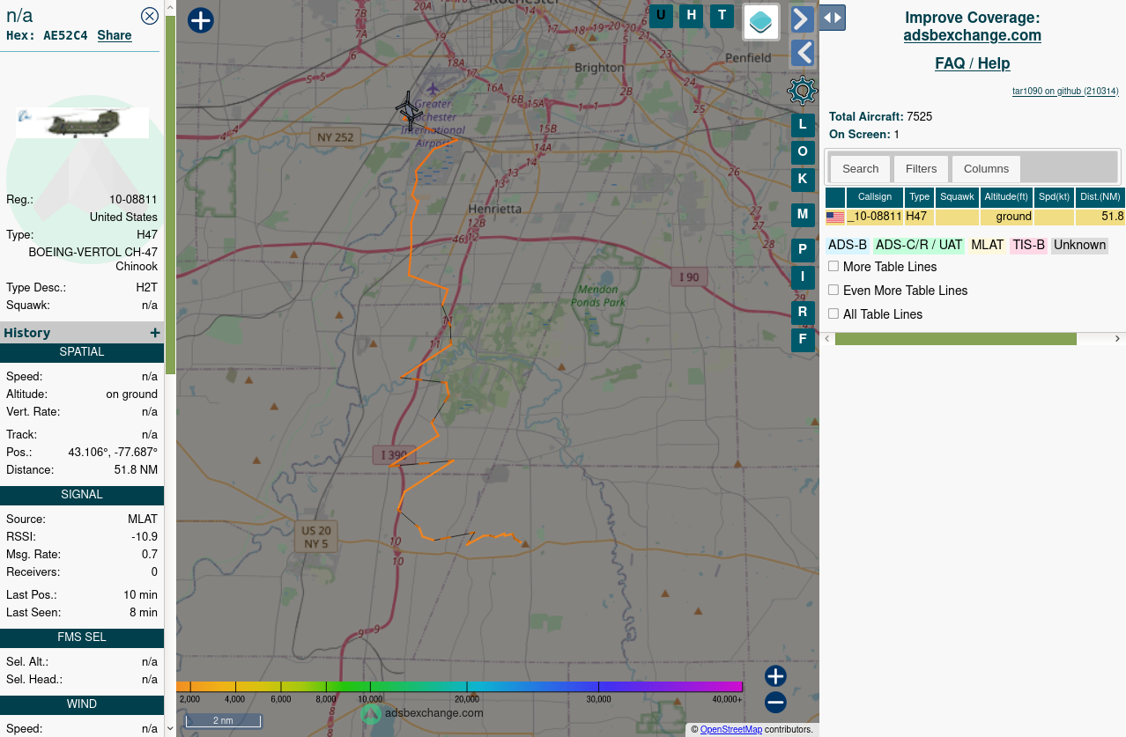The width and height of the screenshot is (1126, 737).
Task: Click the horizontal scrollbar right arrow
Action: point(1117,339)
